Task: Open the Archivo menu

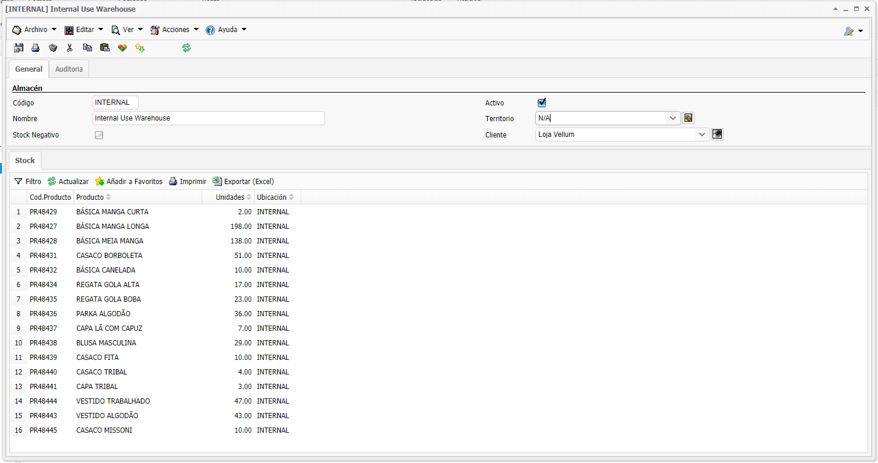Action: point(35,30)
